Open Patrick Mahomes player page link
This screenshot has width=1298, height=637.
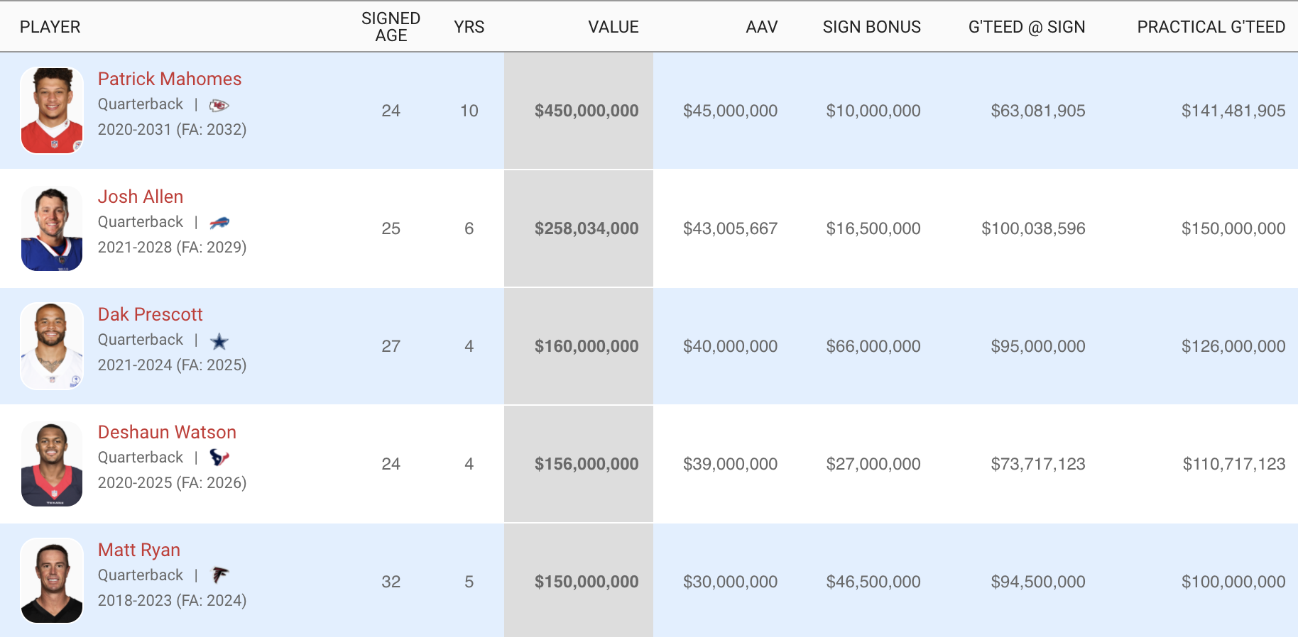[x=170, y=79]
